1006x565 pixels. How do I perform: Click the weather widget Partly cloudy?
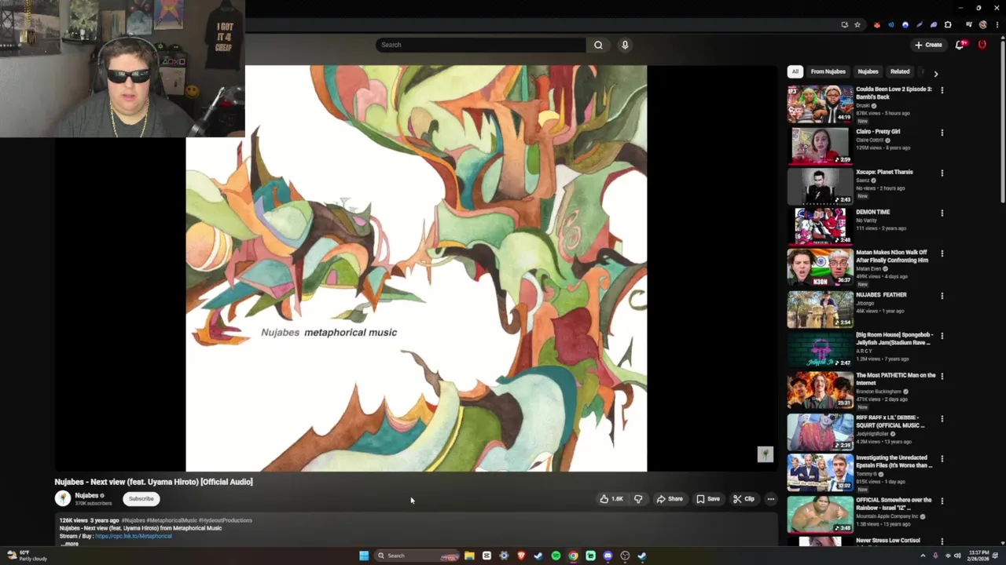(28, 556)
